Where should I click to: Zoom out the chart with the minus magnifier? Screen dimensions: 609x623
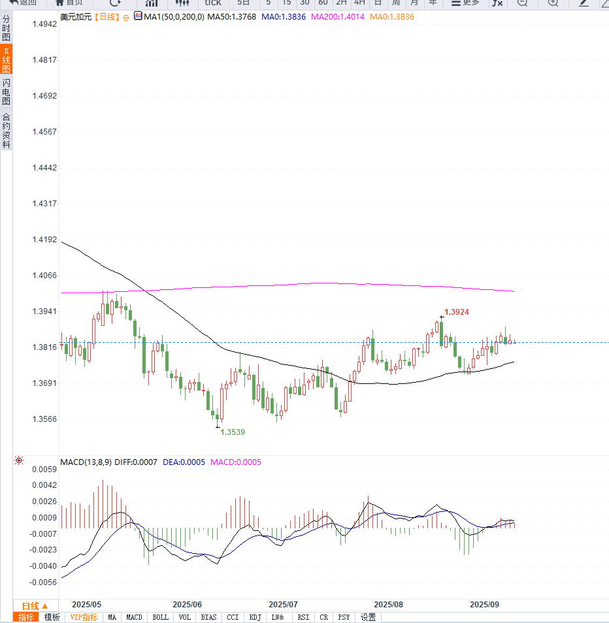(x=522, y=3)
